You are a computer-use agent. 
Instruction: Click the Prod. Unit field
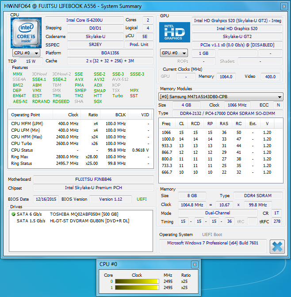click(x=139, y=45)
